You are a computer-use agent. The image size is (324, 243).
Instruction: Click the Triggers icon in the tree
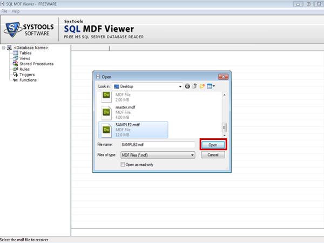tap(16, 75)
